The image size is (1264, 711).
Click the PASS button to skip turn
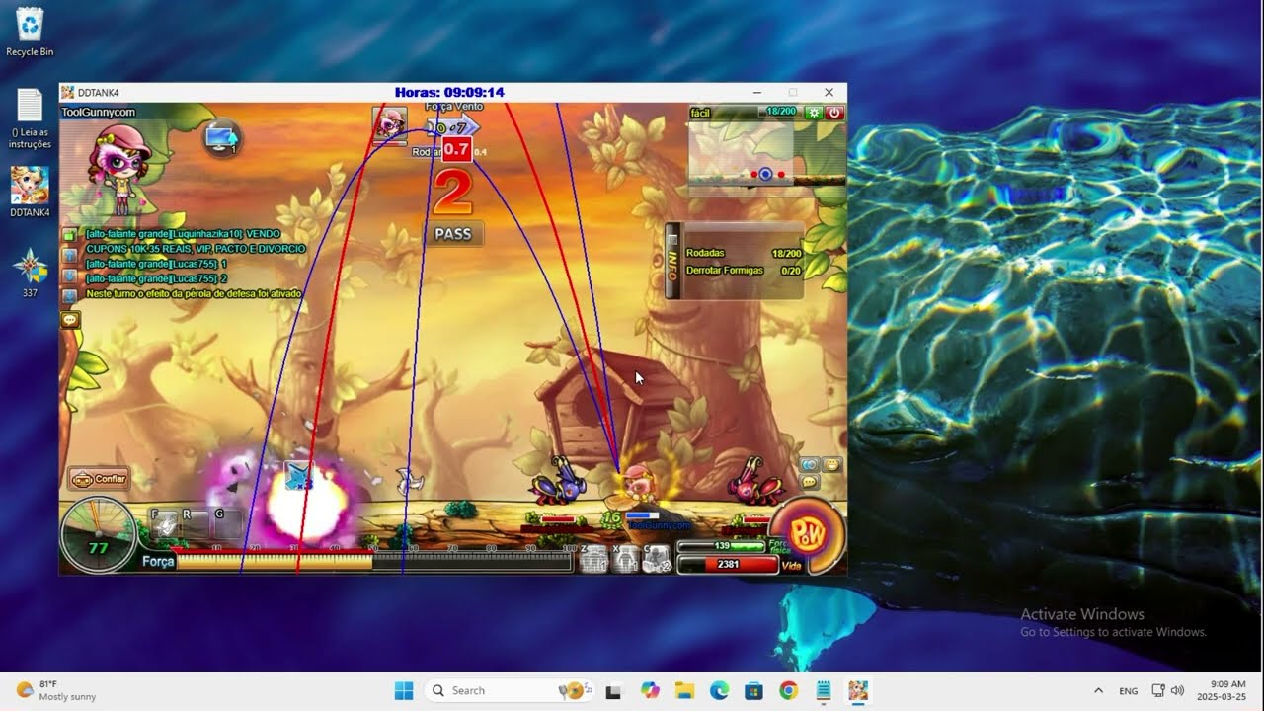[x=454, y=234]
